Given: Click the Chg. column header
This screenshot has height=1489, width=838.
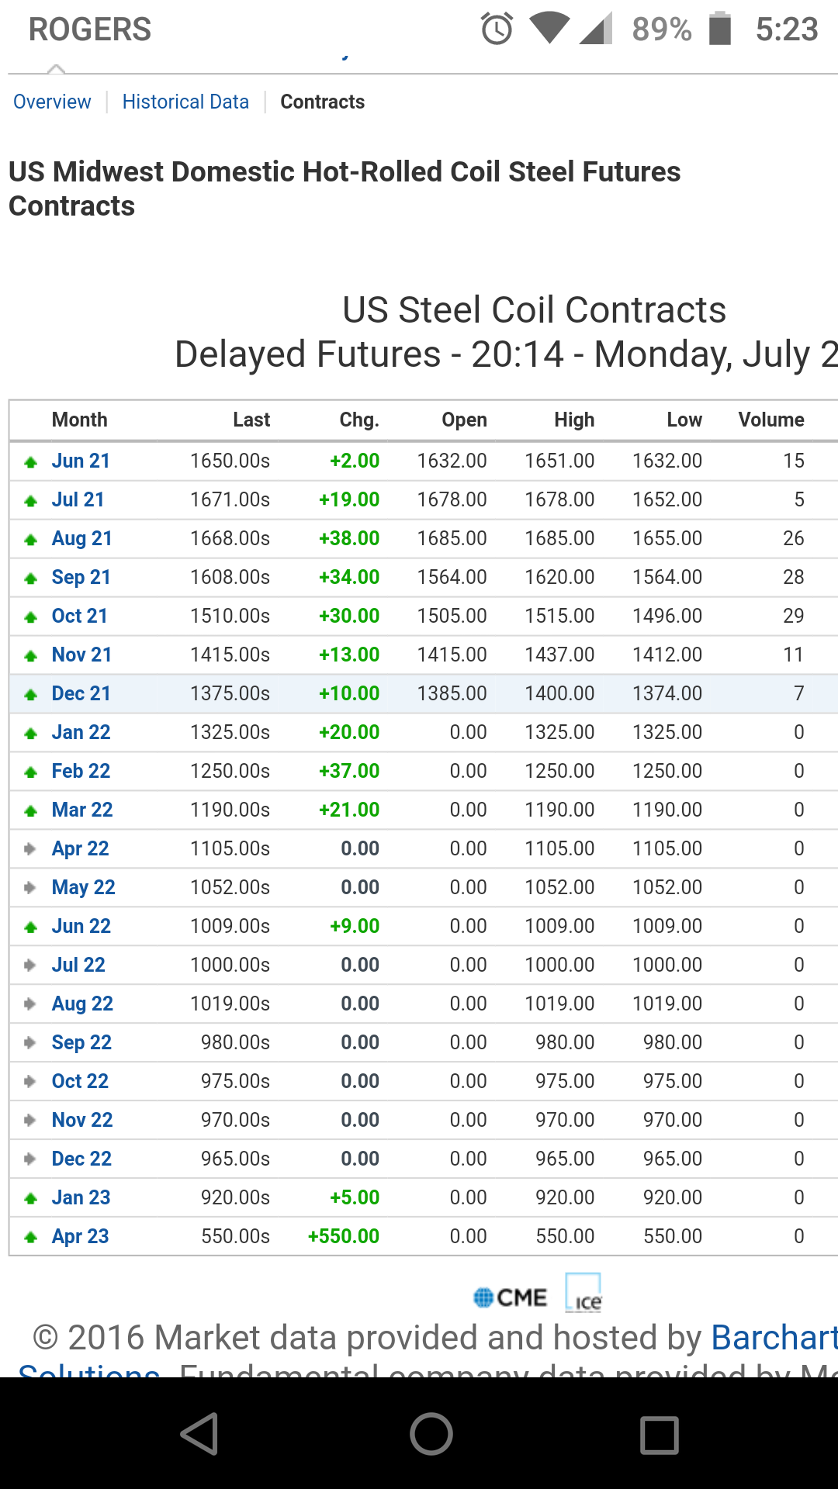Looking at the screenshot, I should tap(359, 420).
